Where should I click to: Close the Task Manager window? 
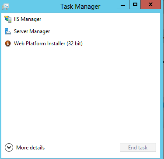click(x=151, y=5)
